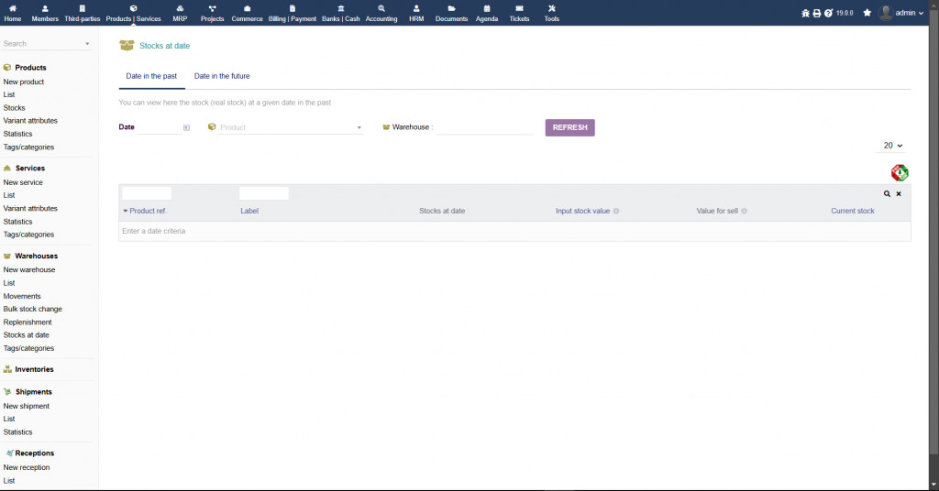Switch to Date in the future tab
The image size is (939, 491).
222,76
